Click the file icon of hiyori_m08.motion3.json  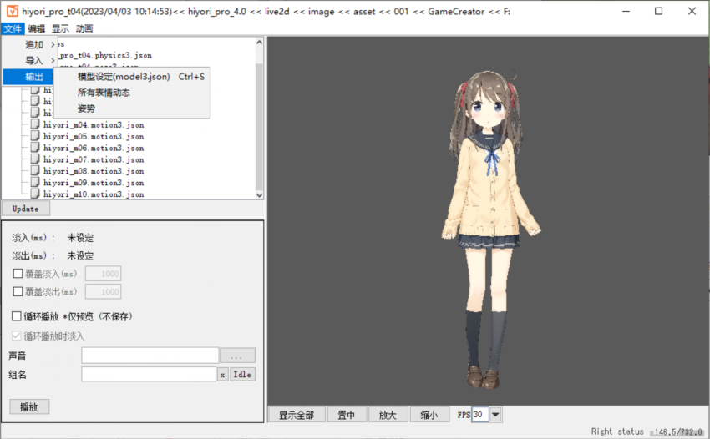(x=35, y=170)
